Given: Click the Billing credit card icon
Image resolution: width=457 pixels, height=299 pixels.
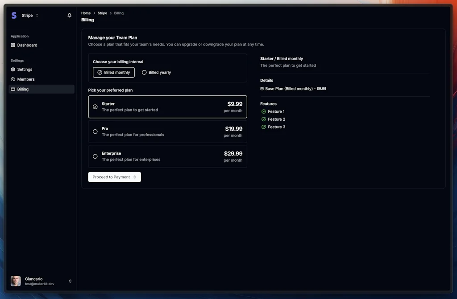Looking at the screenshot, I should point(13,89).
